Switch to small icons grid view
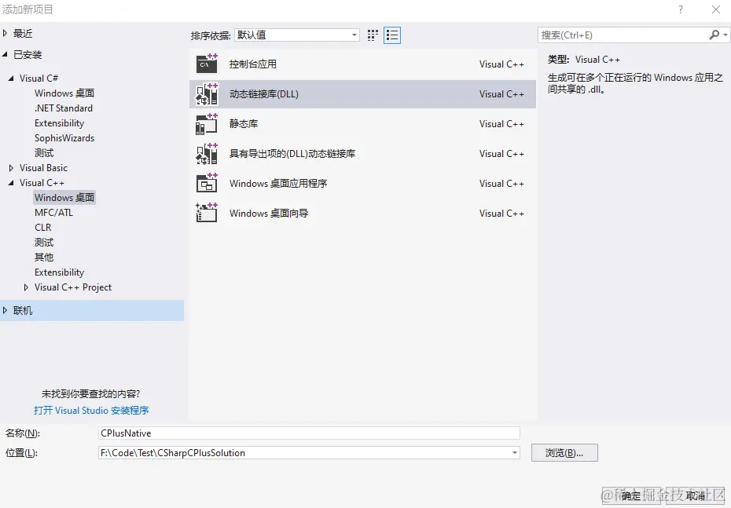 [373, 35]
